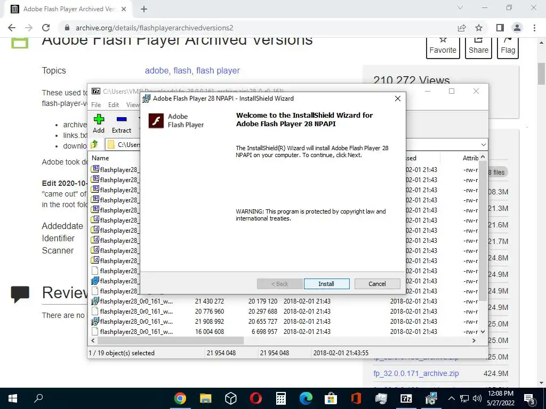Screen dimensions: 546x409
Task: Click the Office icon in the taskbar
Action: (x=356, y=398)
